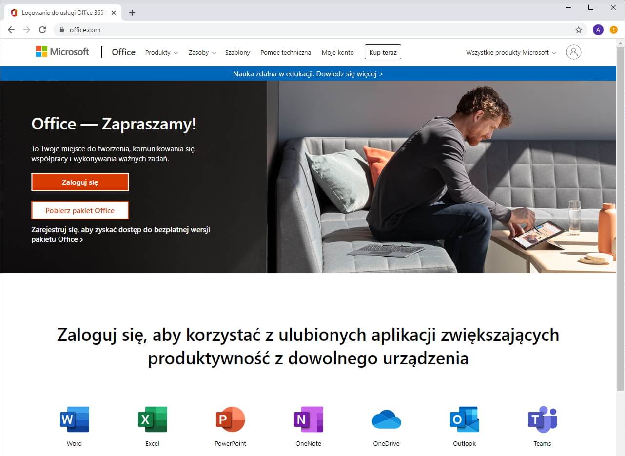Expand Wszystkie produkty Microsoft dropdown
Screen dimensions: 625x456
(x=511, y=52)
